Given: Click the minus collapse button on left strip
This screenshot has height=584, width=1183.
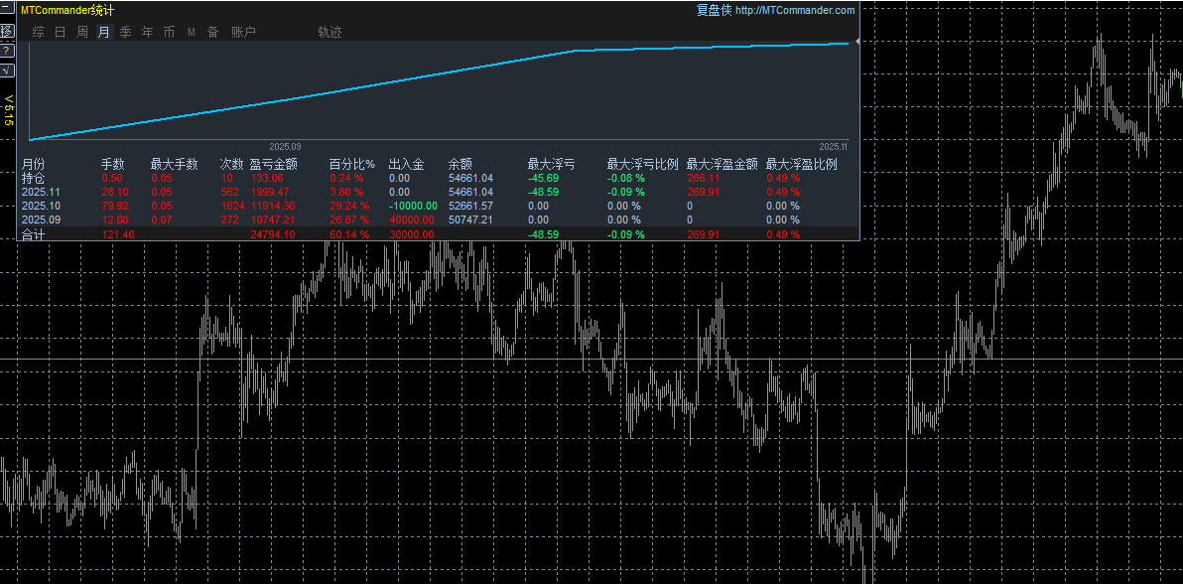Looking at the screenshot, I should tap(6, 10).
